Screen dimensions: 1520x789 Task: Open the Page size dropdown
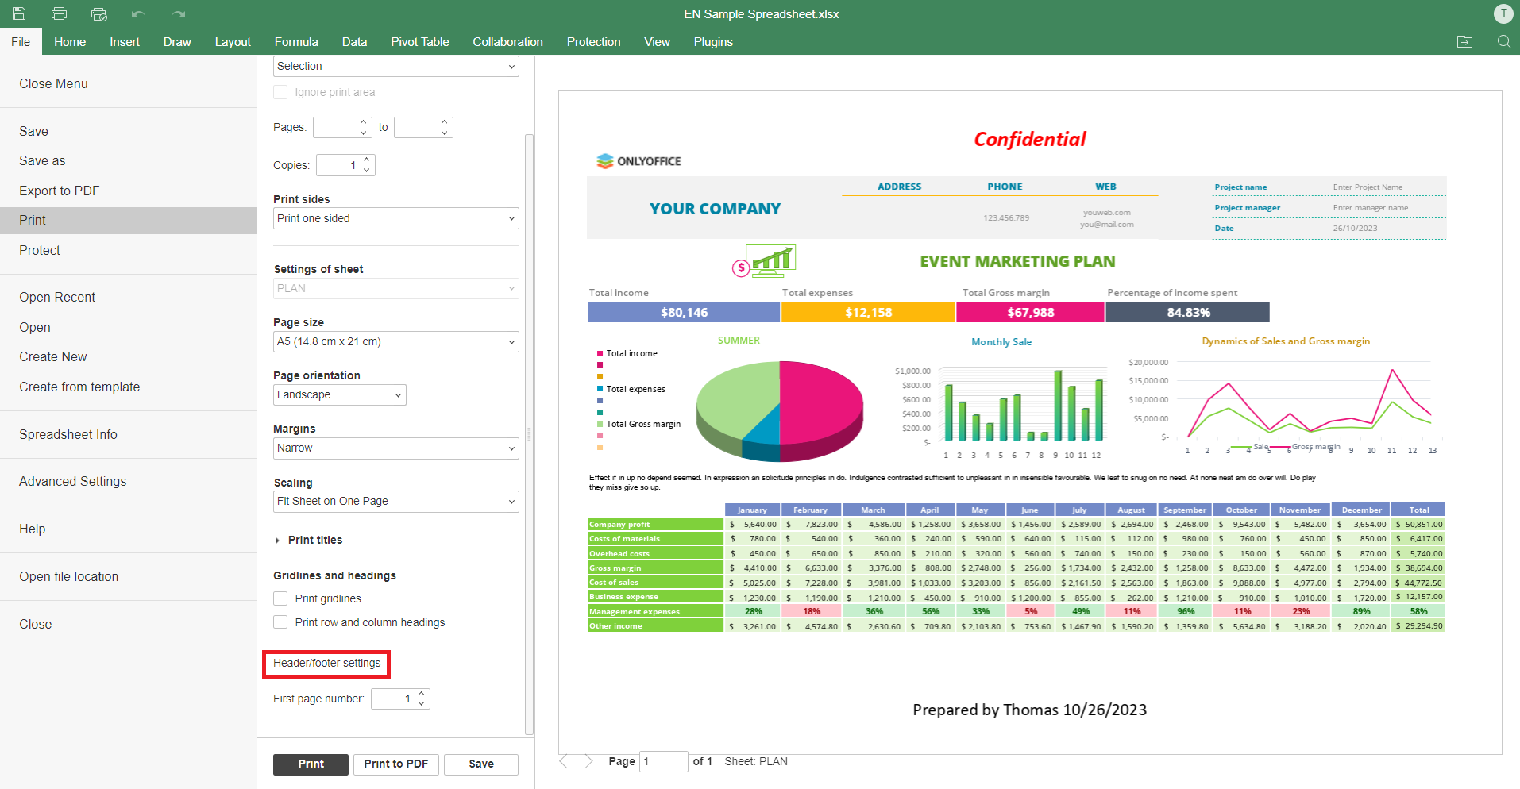[395, 342]
